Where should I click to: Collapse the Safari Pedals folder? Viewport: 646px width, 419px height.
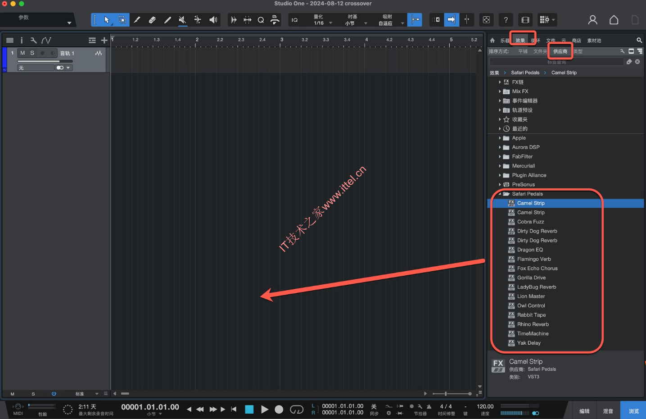point(500,194)
